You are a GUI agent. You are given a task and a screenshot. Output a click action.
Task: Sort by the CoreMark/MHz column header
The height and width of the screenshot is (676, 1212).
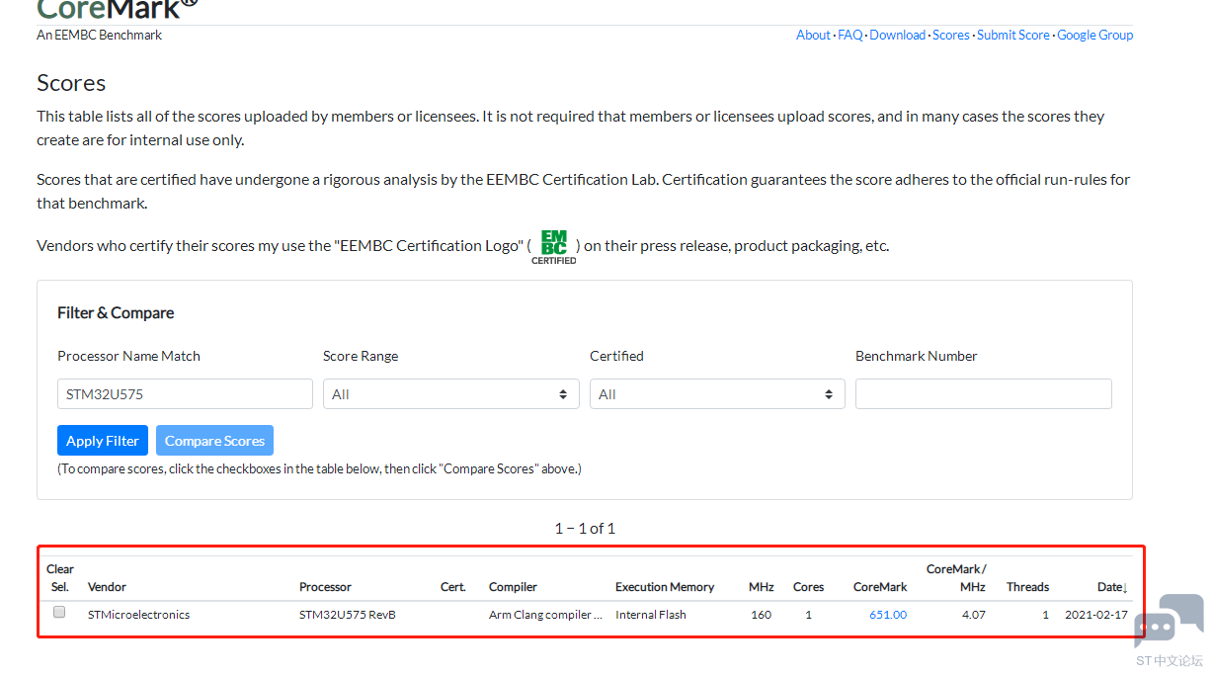pyautogui.click(x=956, y=577)
